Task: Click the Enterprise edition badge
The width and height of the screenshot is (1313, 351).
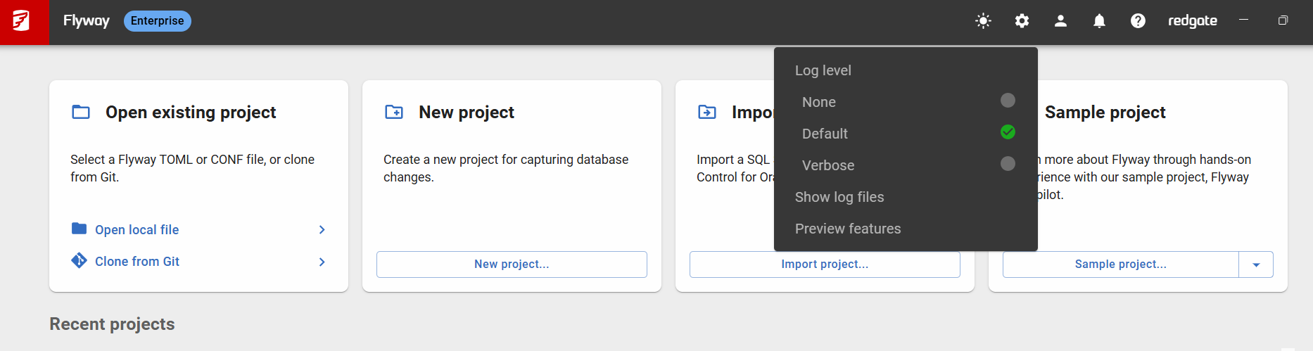Action: [x=157, y=21]
